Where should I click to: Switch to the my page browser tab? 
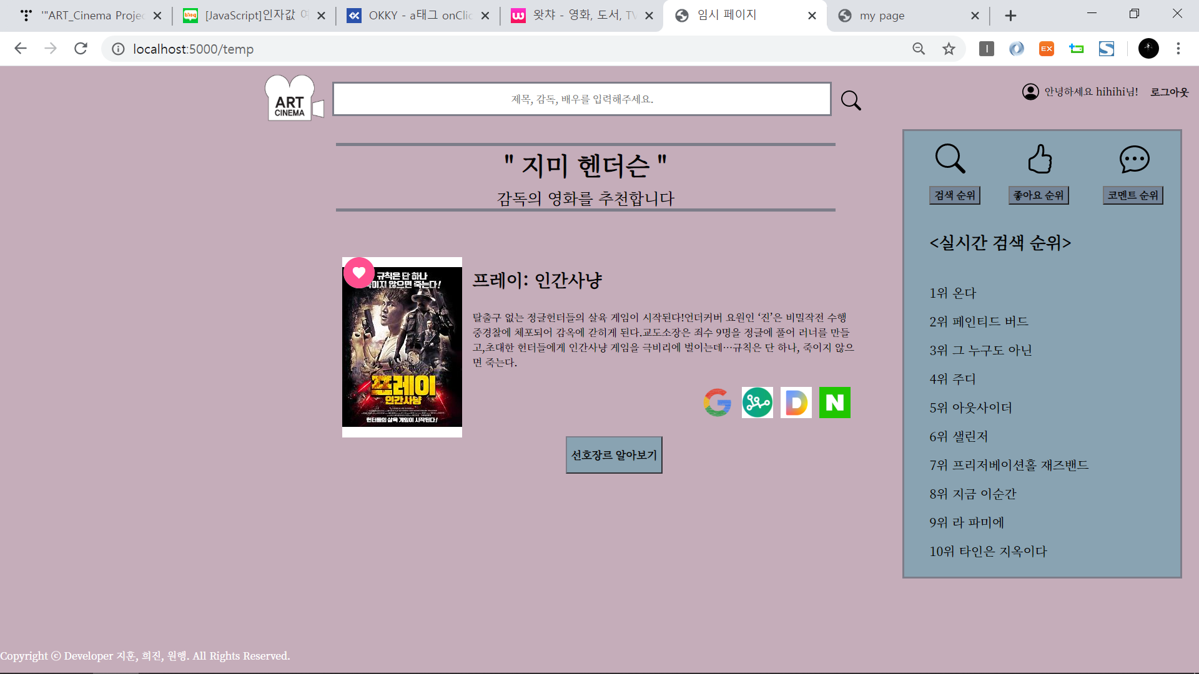(x=882, y=16)
